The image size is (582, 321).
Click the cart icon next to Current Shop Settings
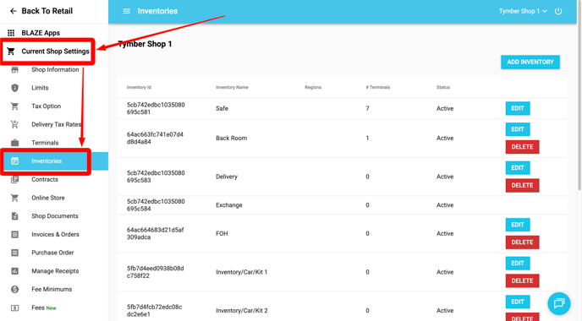click(11, 52)
